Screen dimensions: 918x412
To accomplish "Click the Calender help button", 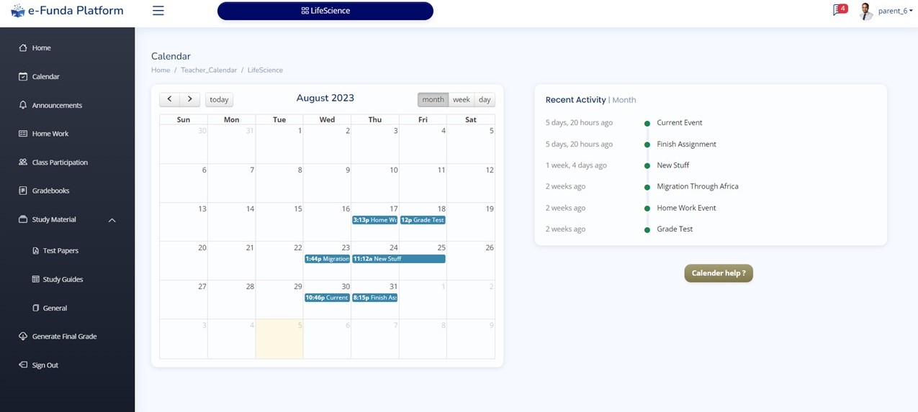I will coord(719,273).
